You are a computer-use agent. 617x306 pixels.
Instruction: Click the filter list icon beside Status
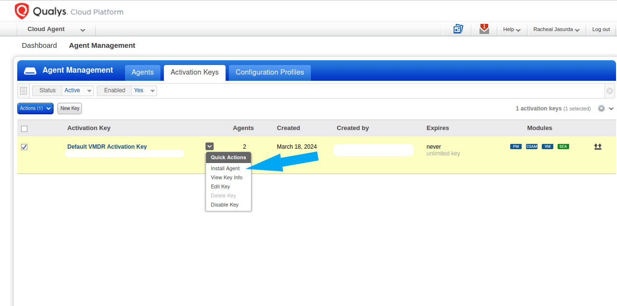pos(23,90)
